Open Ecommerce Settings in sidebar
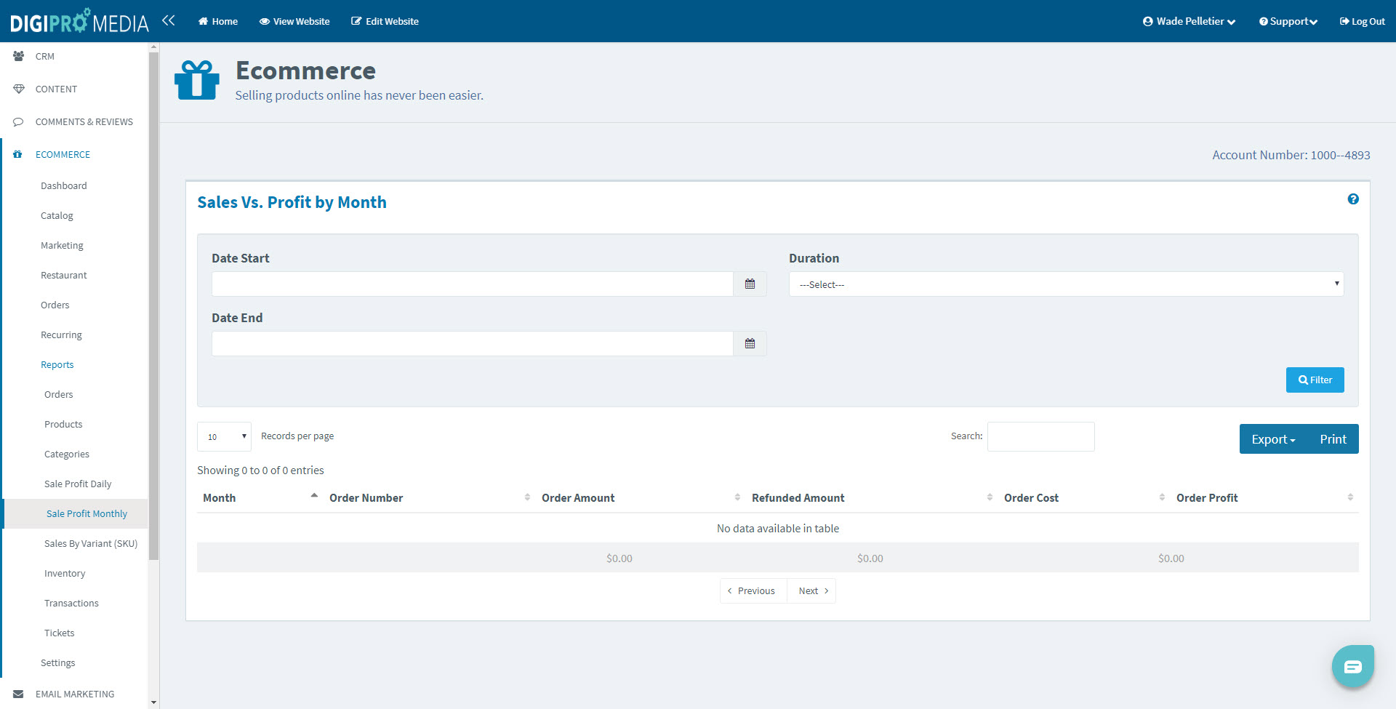The width and height of the screenshot is (1396, 709). click(x=58, y=663)
